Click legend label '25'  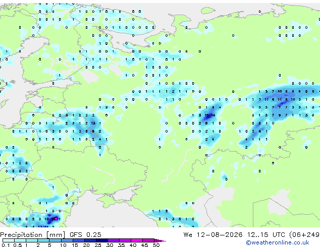(98, 245)
